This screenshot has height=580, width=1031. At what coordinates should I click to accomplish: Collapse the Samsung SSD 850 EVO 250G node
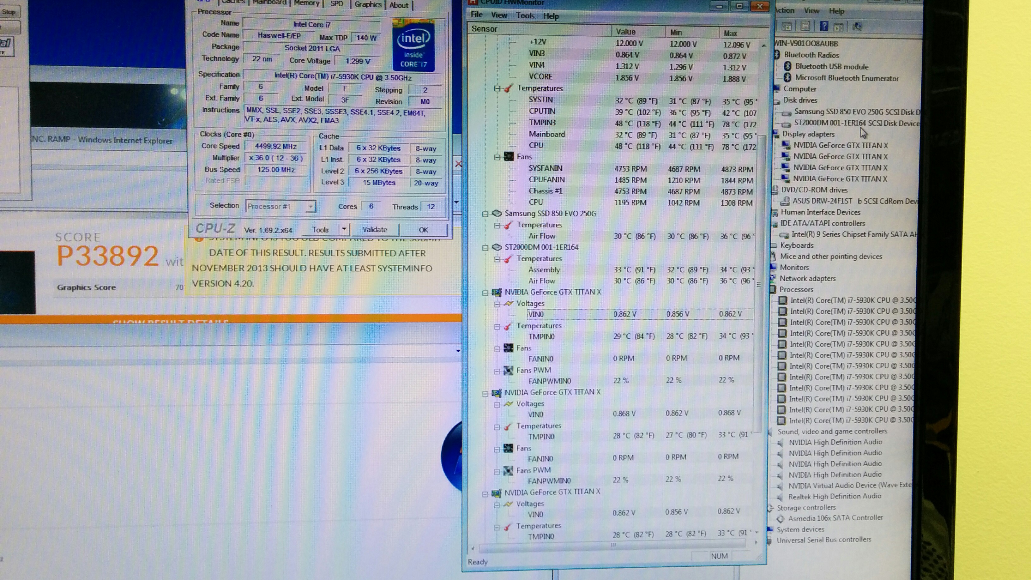(x=485, y=214)
